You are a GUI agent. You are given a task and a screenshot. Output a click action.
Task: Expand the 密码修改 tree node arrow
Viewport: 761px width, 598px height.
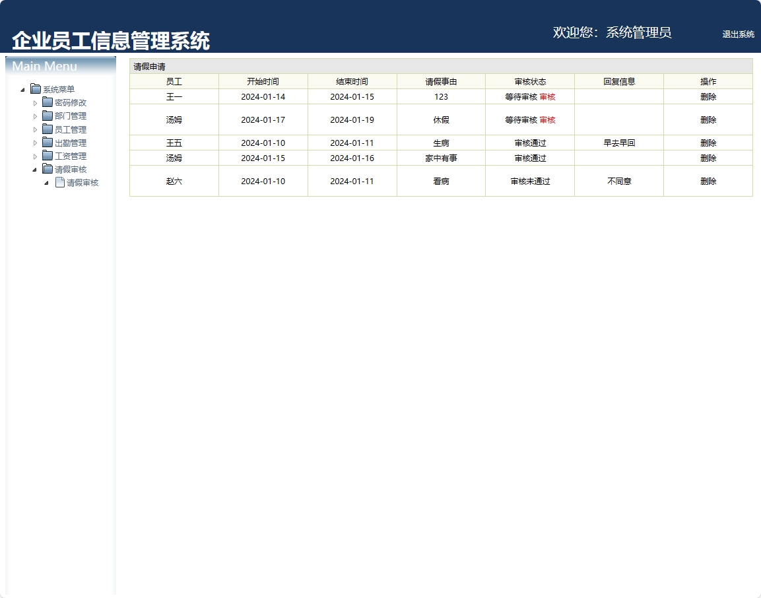click(36, 103)
